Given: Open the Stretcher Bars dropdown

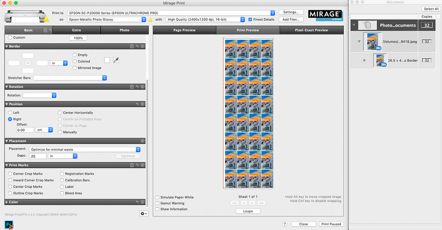Looking at the screenshot, I should (x=70, y=78).
